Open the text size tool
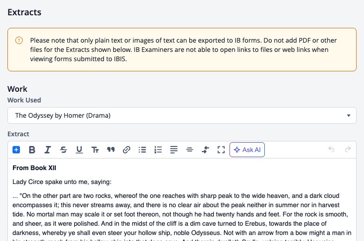 (x=95, y=150)
